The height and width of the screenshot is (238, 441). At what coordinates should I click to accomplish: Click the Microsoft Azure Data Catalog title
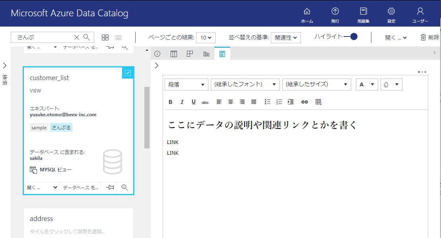coord(70,13)
